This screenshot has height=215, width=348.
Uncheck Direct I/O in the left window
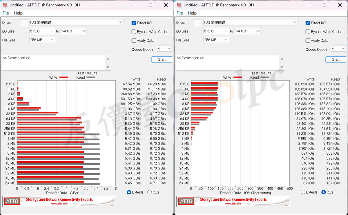point(134,23)
